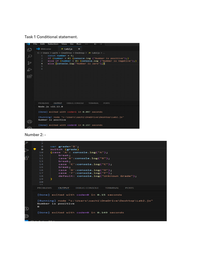Viewport: 210px width, 280px height.
Task: Close the Lab2.js editor tab
Action: pos(79,49)
